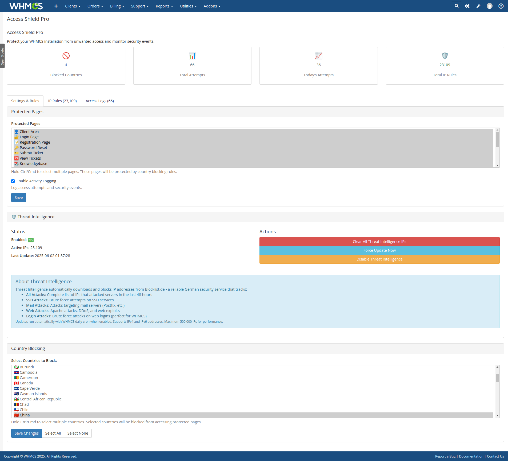Click the Knowledgebase books icon
This screenshot has width=508, height=461.
point(17,164)
